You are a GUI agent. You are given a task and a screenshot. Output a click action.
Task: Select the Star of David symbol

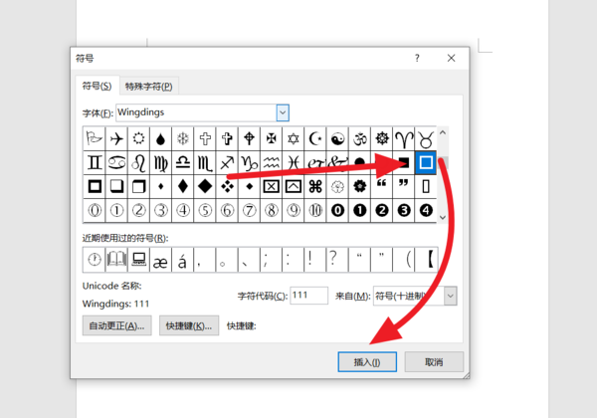point(294,139)
